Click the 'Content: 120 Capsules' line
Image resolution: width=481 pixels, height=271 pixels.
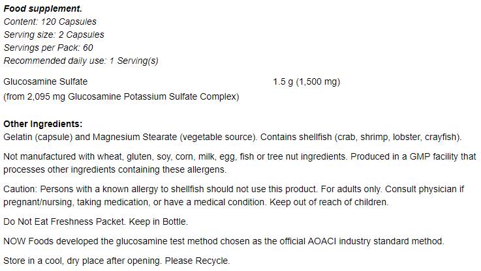click(x=50, y=21)
